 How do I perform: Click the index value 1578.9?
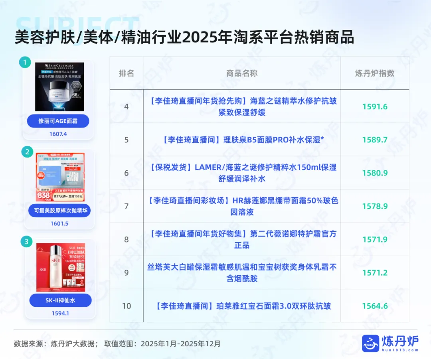[x=375, y=206]
